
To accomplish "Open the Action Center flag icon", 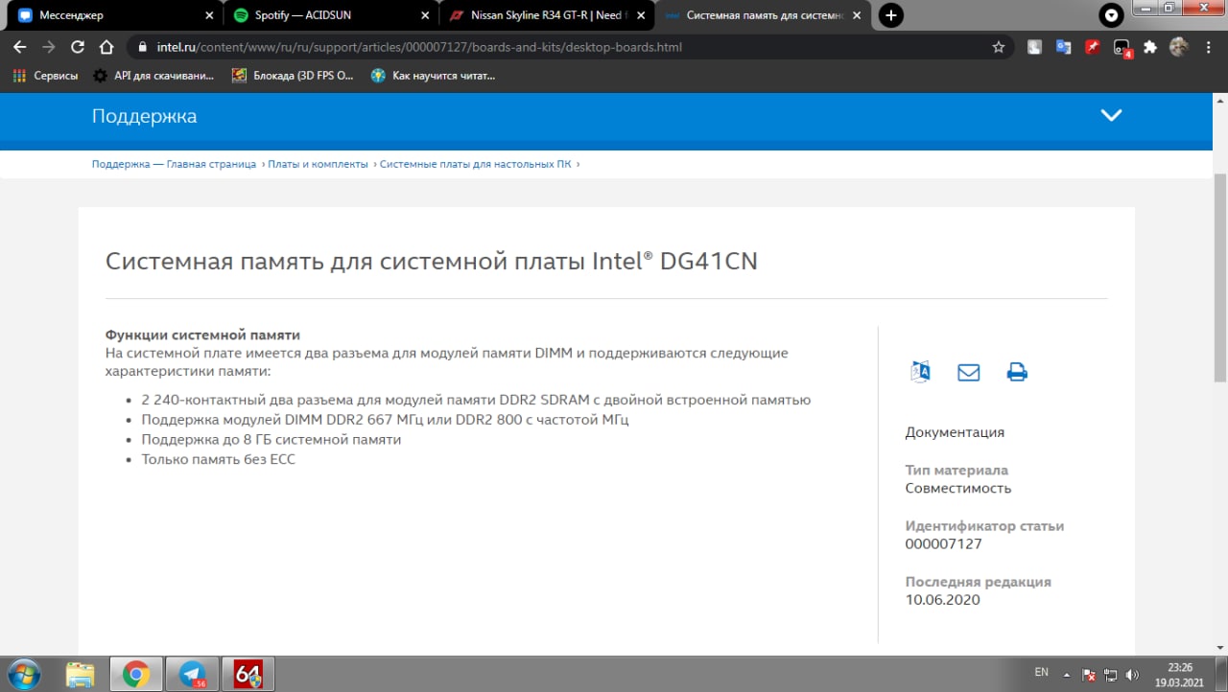I will tap(1089, 674).
